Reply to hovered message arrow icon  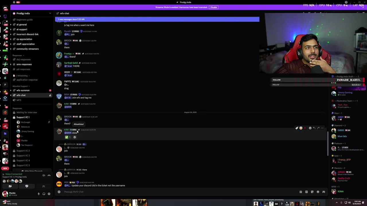click(314, 128)
